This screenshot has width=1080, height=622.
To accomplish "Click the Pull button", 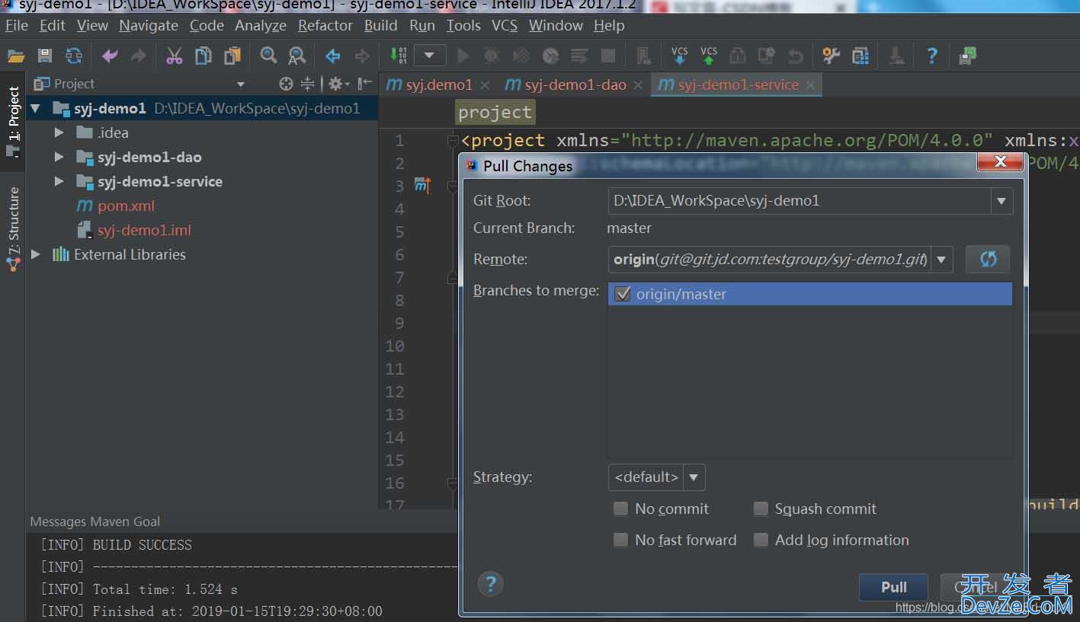I will click(893, 587).
